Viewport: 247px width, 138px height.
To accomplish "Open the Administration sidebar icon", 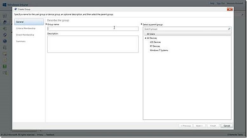I will coord(5,73).
